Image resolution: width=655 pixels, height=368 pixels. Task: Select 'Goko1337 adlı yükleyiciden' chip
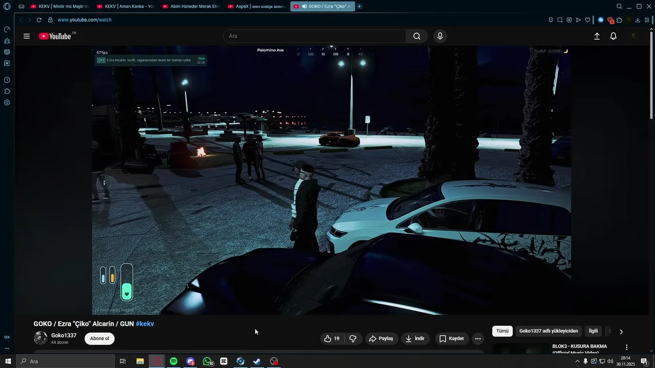click(549, 331)
